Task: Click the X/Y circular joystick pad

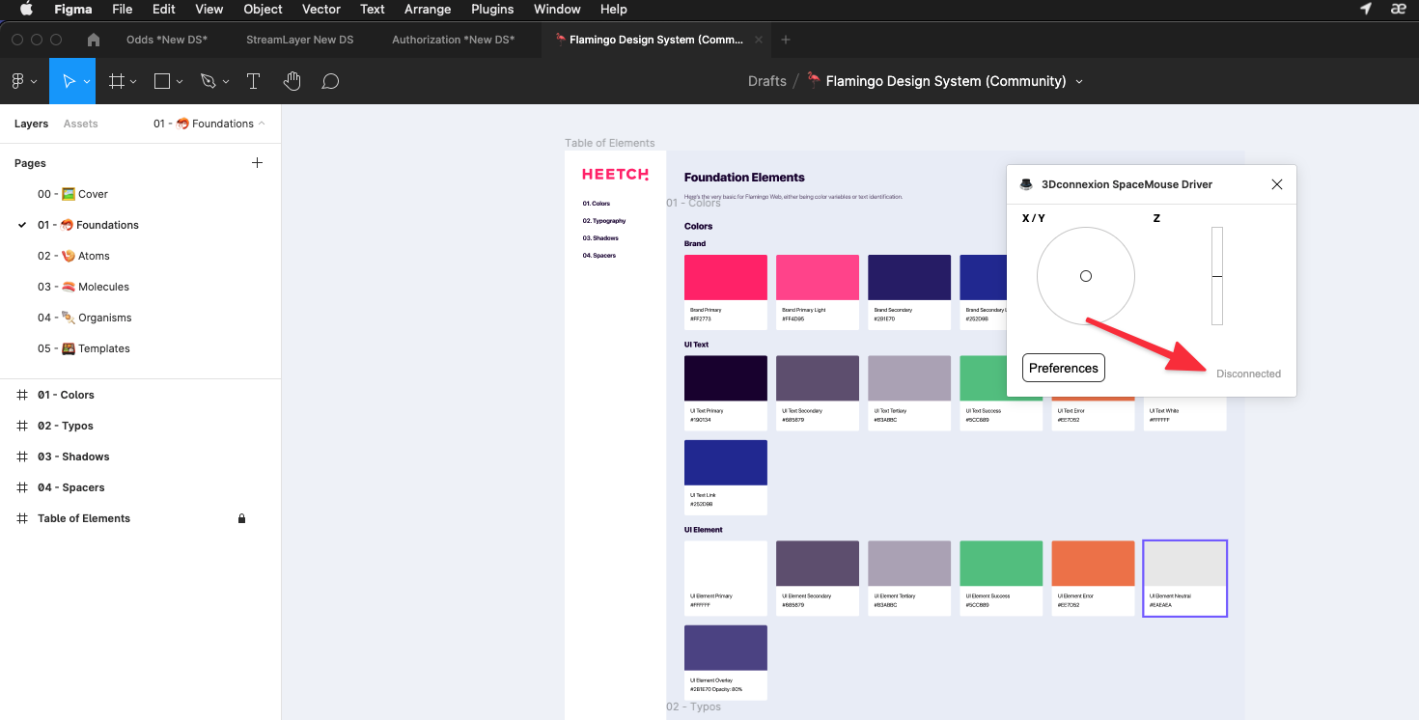Action: [x=1086, y=276]
